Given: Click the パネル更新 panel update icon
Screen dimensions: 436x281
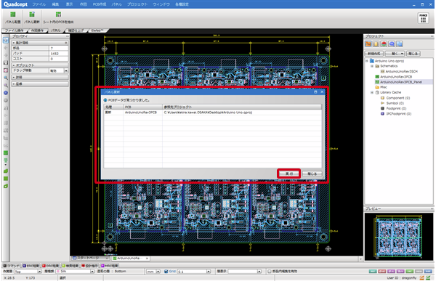Looking at the screenshot, I should click(32, 15).
